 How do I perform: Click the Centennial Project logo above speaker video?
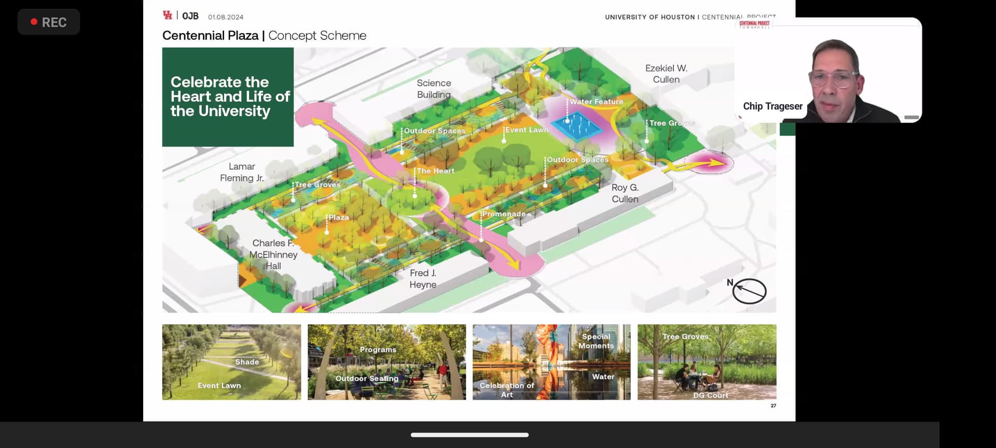pyautogui.click(x=755, y=24)
